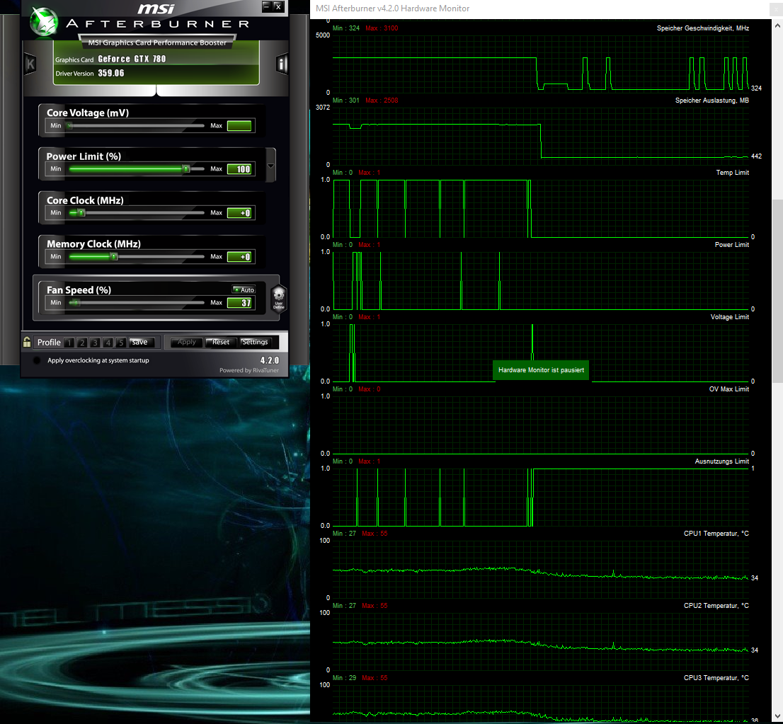
Task: Click the Reset button
Action: tap(221, 343)
